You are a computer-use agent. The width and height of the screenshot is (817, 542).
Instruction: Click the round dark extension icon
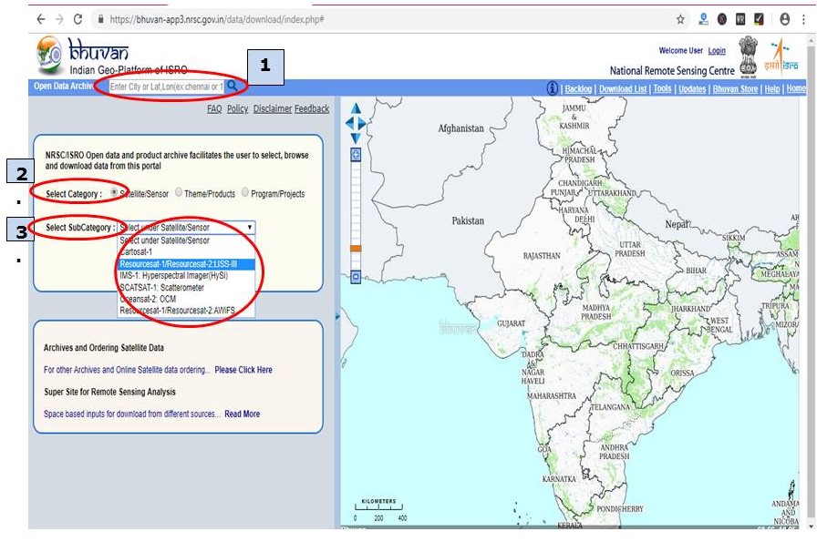point(721,19)
